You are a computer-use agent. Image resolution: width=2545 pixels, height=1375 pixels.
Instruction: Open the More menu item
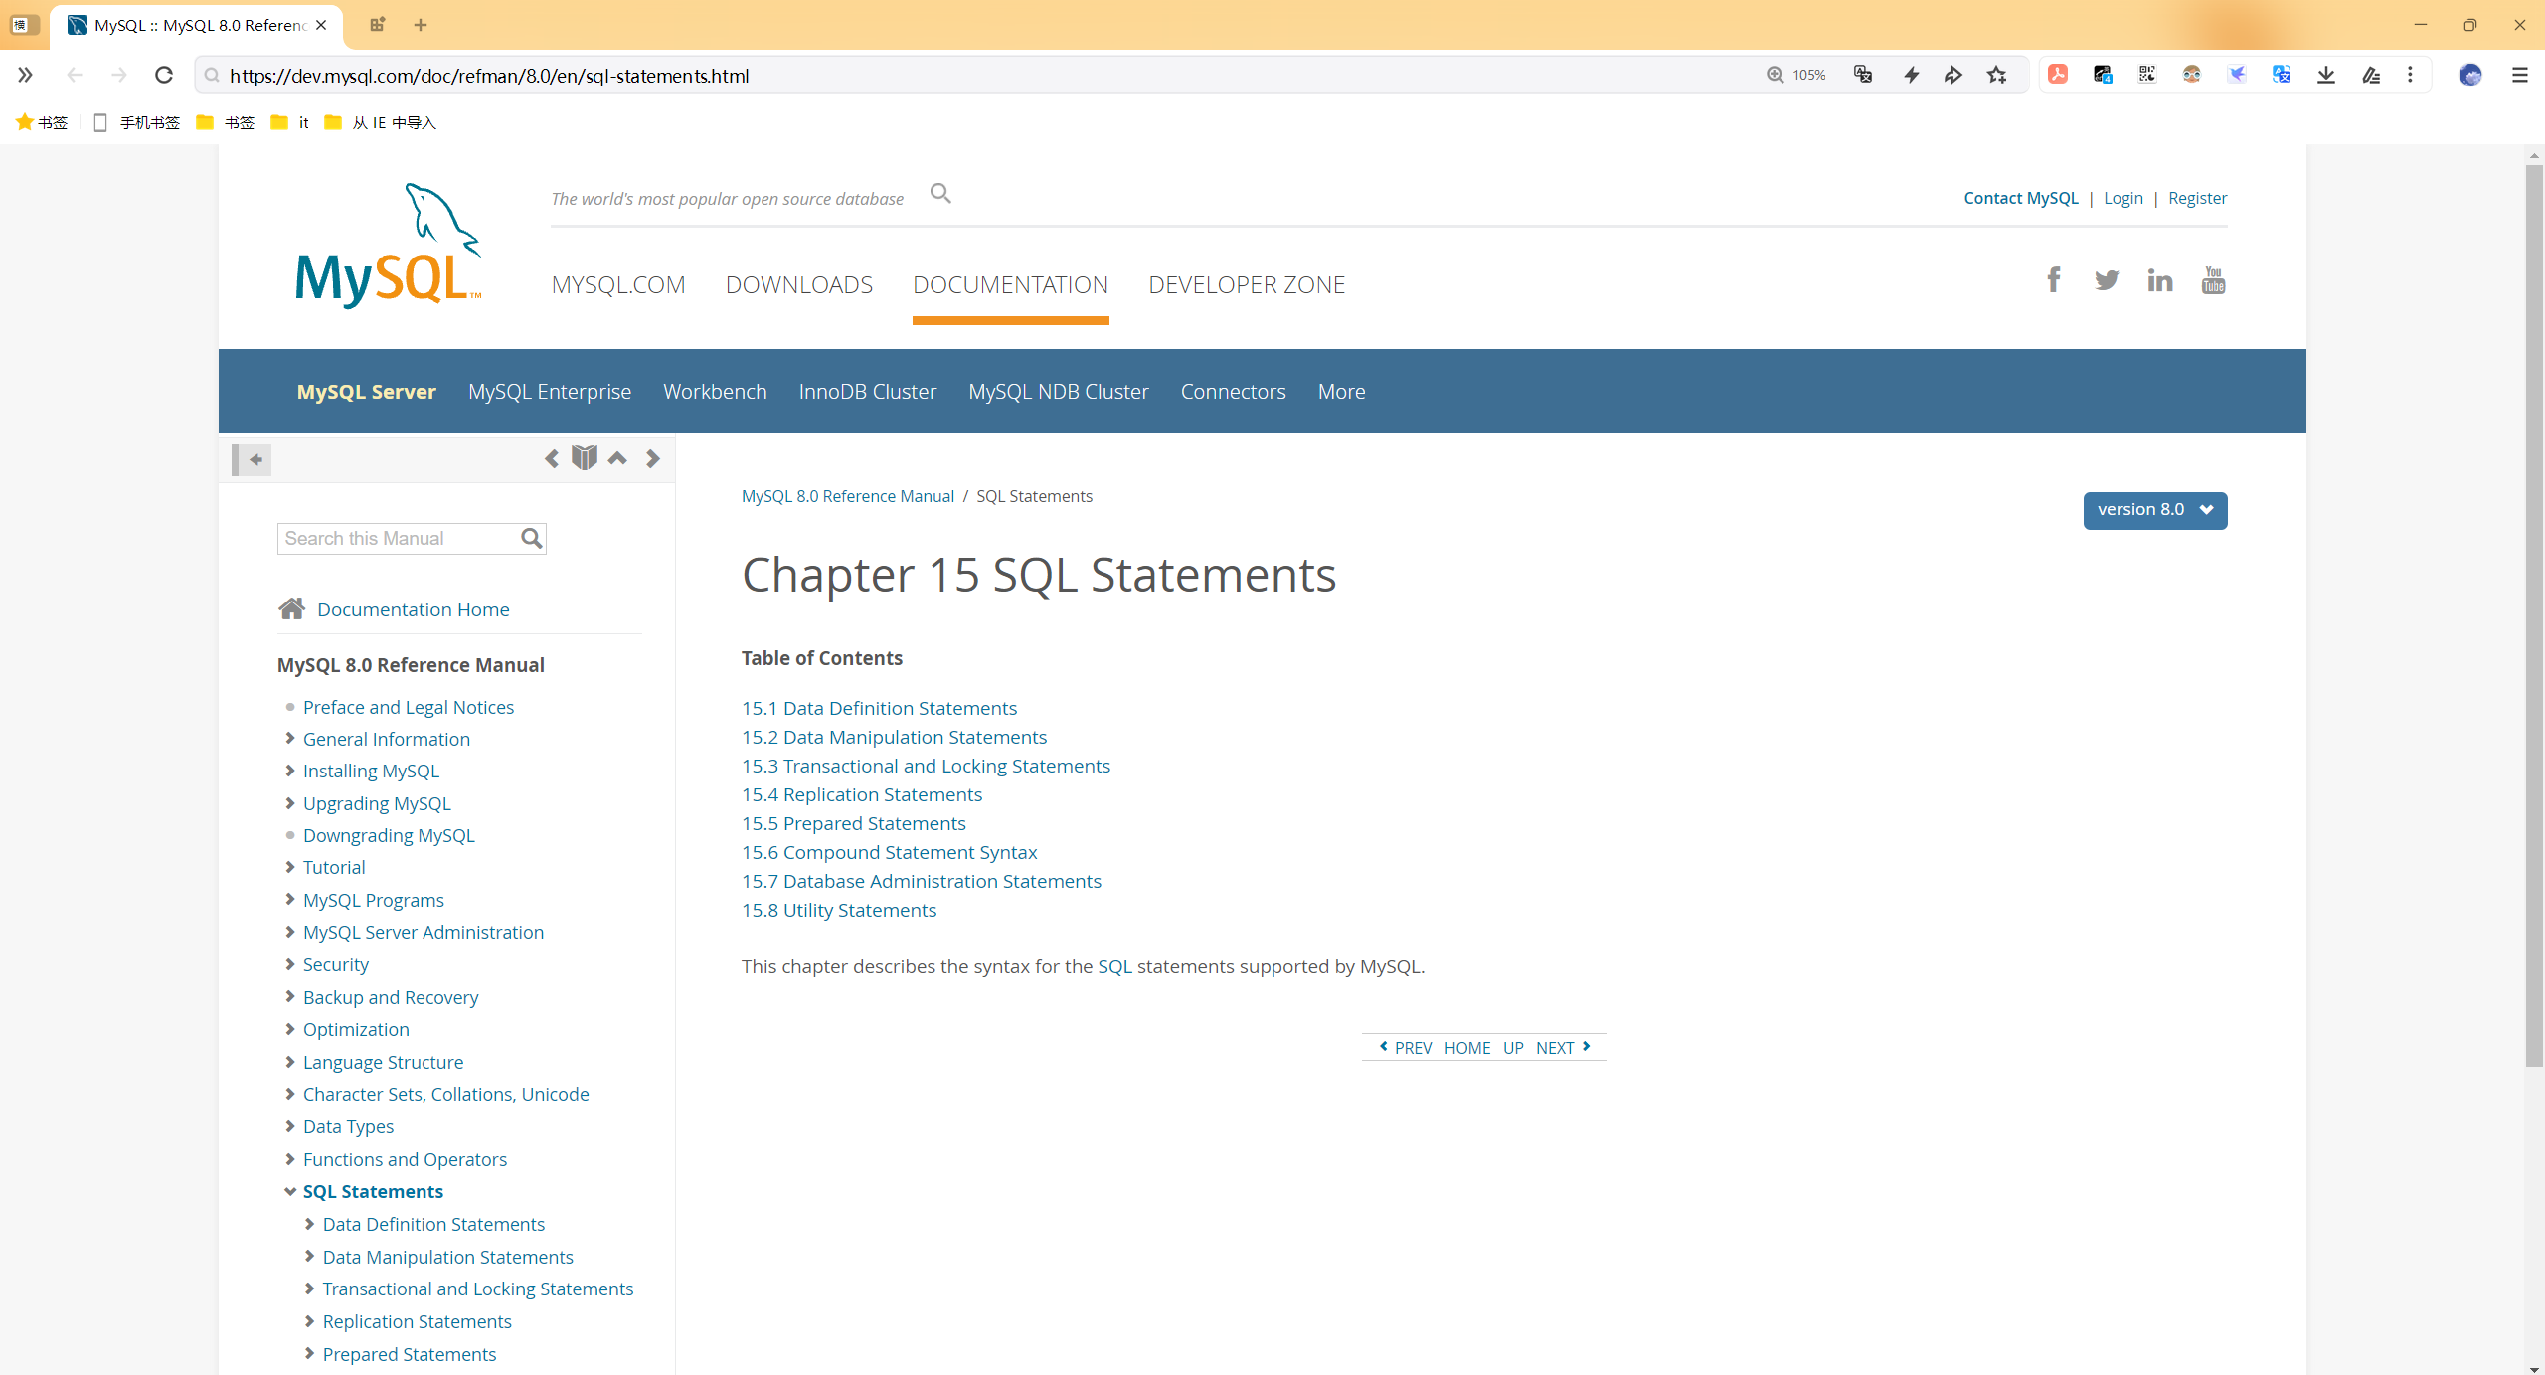1341,392
